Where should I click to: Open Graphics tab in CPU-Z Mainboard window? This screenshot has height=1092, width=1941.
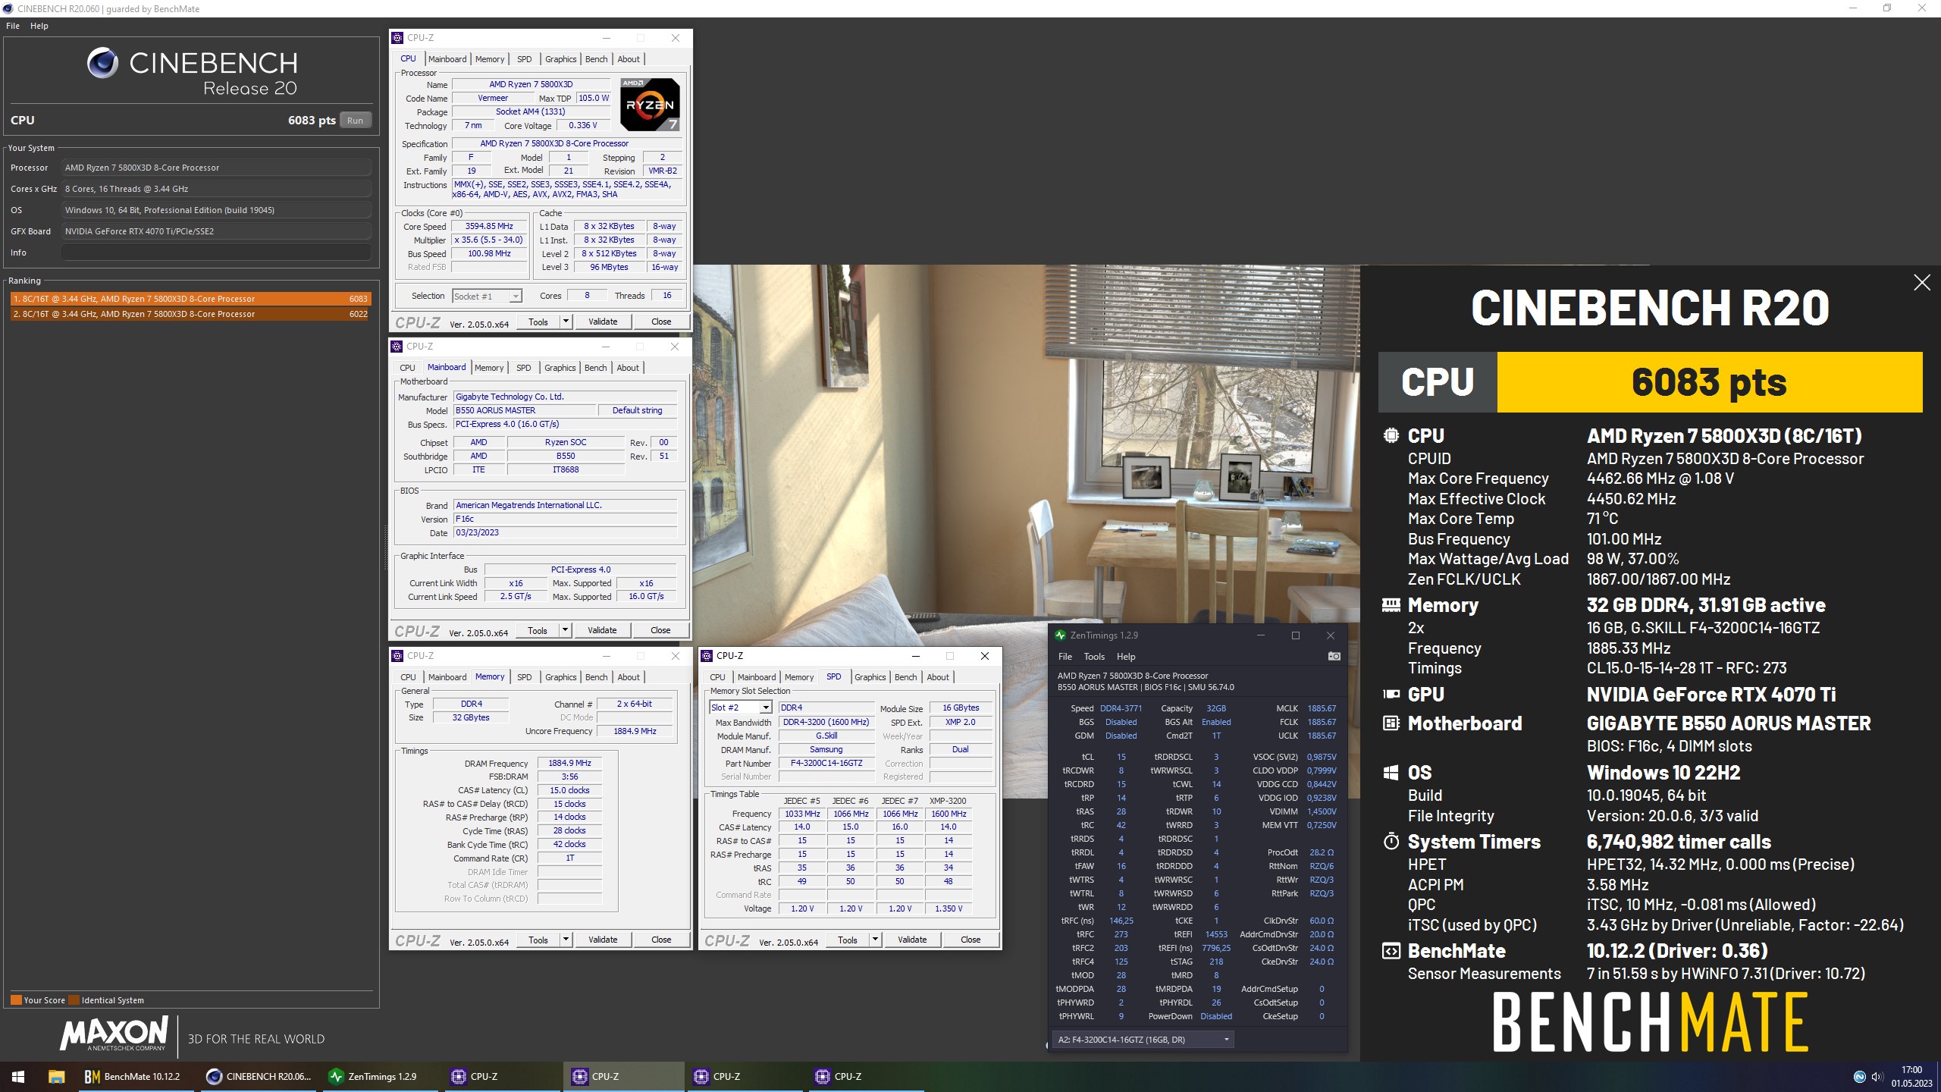(x=560, y=368)
